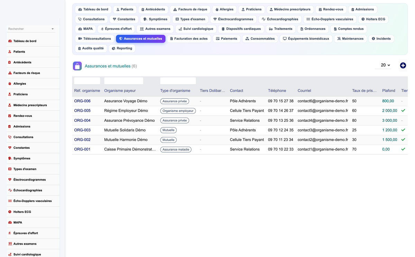Sort by Courriel column header
The width and height of the screenshot is (415, 257).
304,91
